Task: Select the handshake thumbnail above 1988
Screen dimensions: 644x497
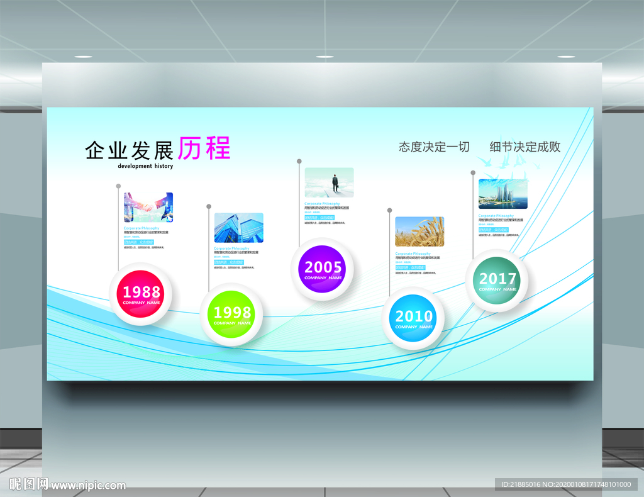Action: tap(148, 207)
